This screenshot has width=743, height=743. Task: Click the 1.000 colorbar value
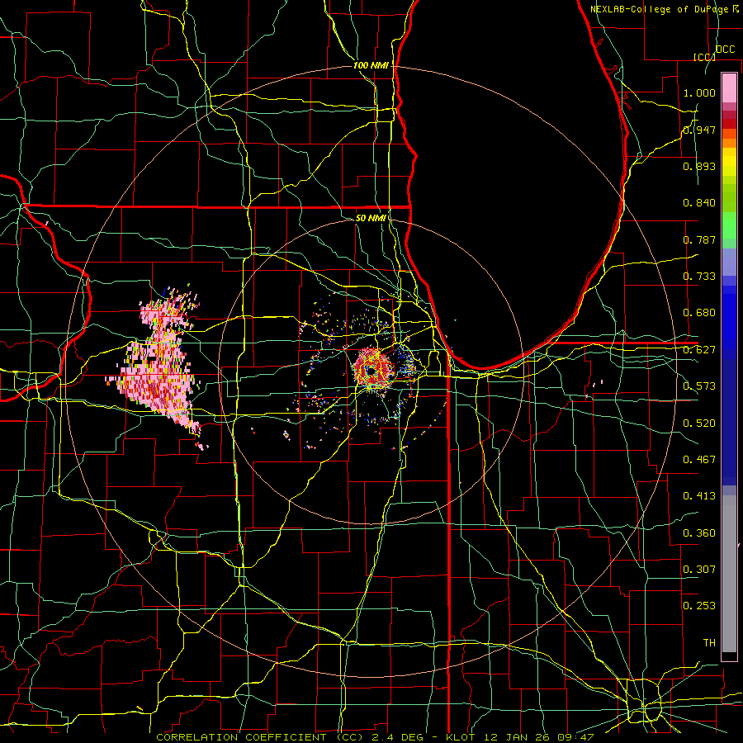coord(699,92)
